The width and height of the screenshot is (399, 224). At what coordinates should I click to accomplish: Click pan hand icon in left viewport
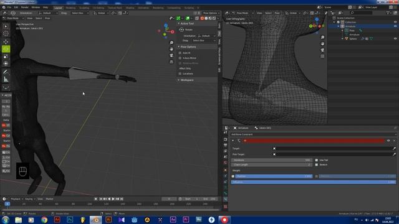[171, 49]
